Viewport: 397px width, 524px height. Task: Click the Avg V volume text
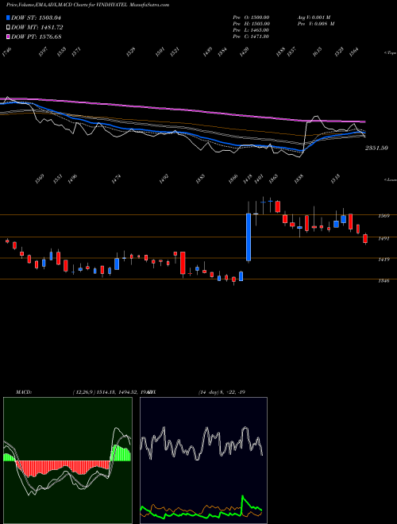tap(314, 17)
